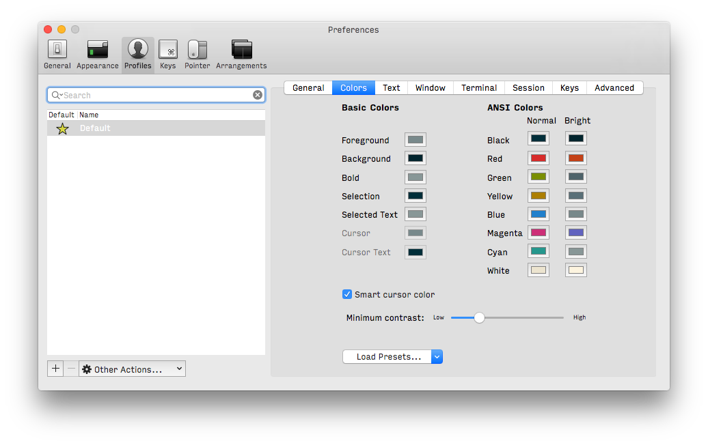Screen dimensions: 708x445
Task: Open Pointer preferences
Action: tap(198, 55)
